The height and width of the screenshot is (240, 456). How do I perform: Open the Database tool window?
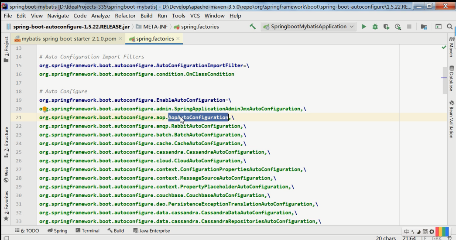click(x=451, y=78)
